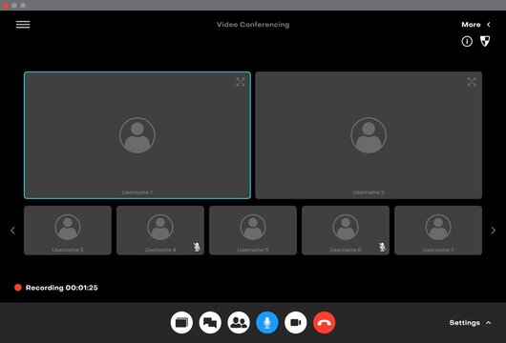Screen dimensions: 506x343
Task: Show previous participants with left arrow
Action: [x=12, y=231]
